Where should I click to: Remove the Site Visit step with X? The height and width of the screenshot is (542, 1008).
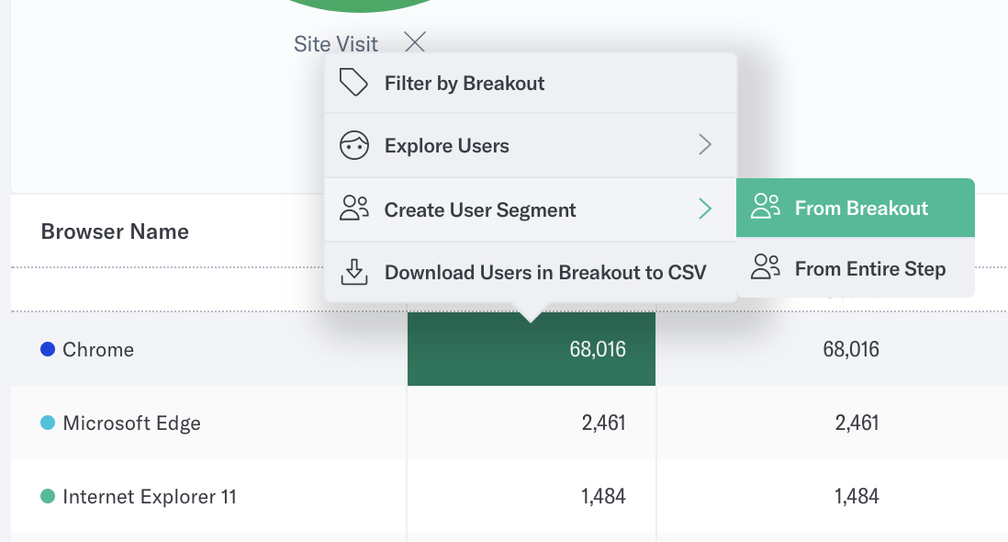(x=415, y=42)
